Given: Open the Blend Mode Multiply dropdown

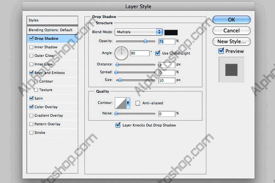Looking at the screenshot, I should pos(139,32).
